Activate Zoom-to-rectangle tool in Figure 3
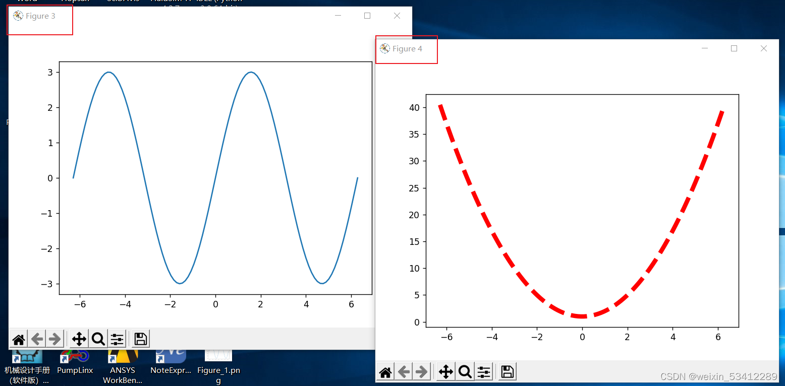This screenshot has height=386, width=785. click(x=98, y=339)
